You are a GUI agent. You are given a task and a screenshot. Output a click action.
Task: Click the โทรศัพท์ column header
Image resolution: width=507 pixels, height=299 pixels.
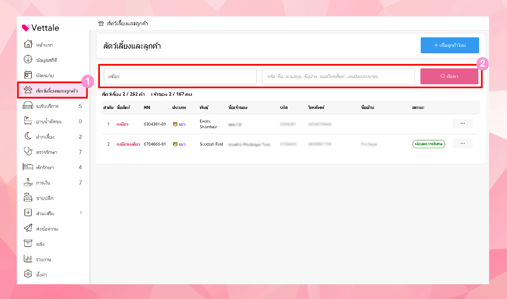[x=316, y=107]
